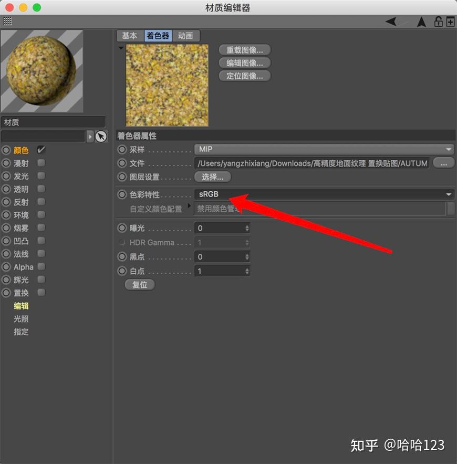Click the 复位 button

140,284
